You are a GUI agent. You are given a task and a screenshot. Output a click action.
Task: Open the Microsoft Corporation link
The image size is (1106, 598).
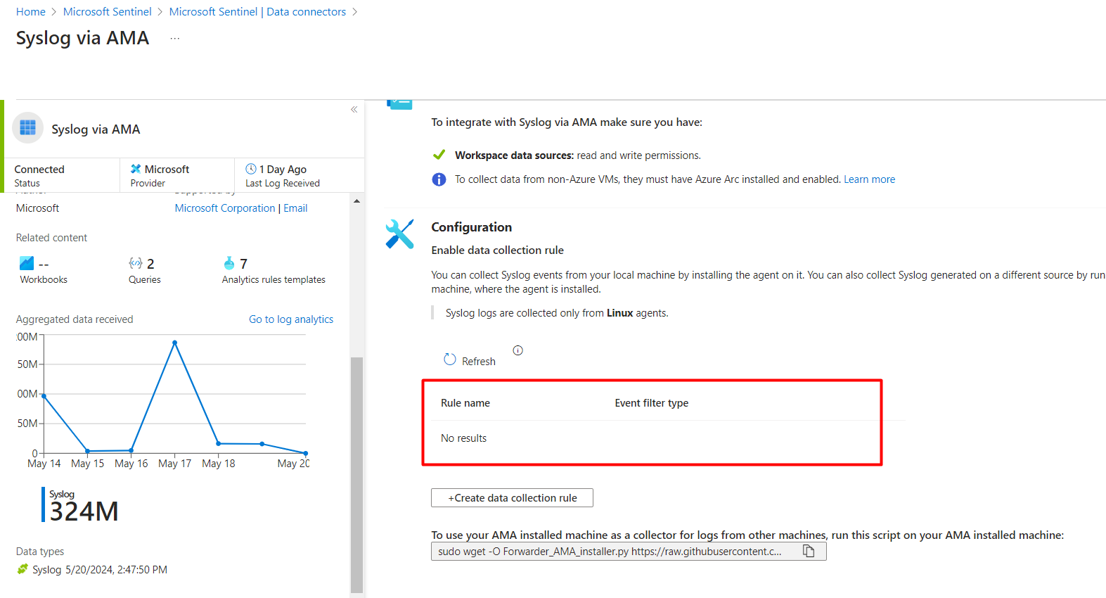tap(225, 208)
